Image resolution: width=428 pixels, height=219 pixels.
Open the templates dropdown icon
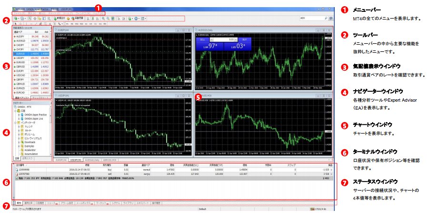point(143,19)
